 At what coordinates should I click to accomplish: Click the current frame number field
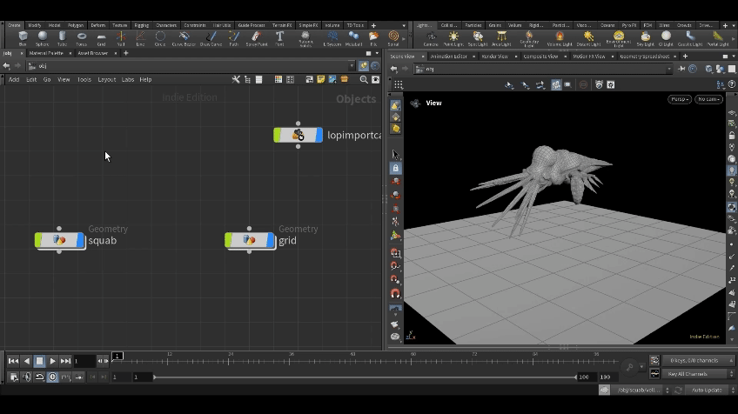[84, 361]
